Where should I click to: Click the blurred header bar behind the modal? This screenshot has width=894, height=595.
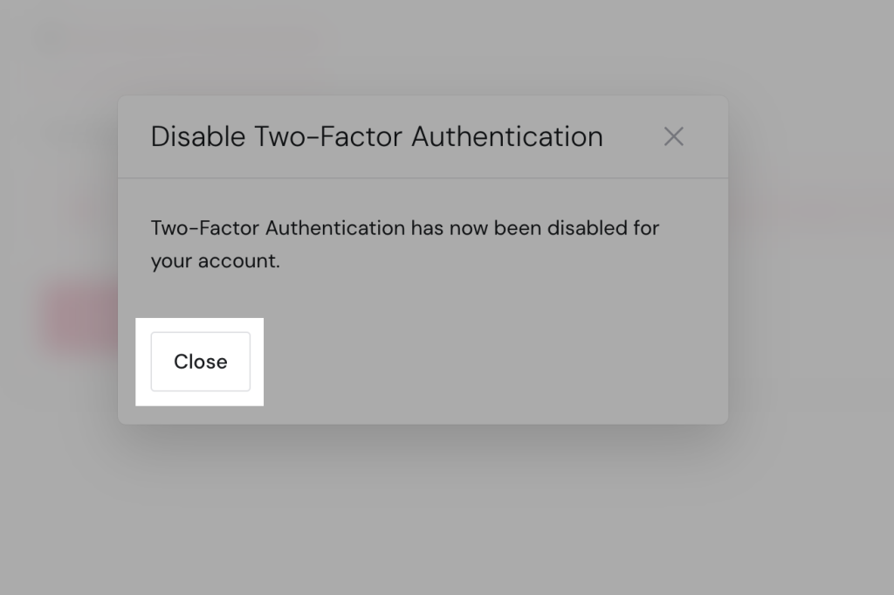coord(175,38)
